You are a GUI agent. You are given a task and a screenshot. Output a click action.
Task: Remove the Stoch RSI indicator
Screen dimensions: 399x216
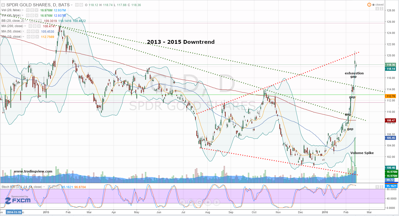pos(58,187)
